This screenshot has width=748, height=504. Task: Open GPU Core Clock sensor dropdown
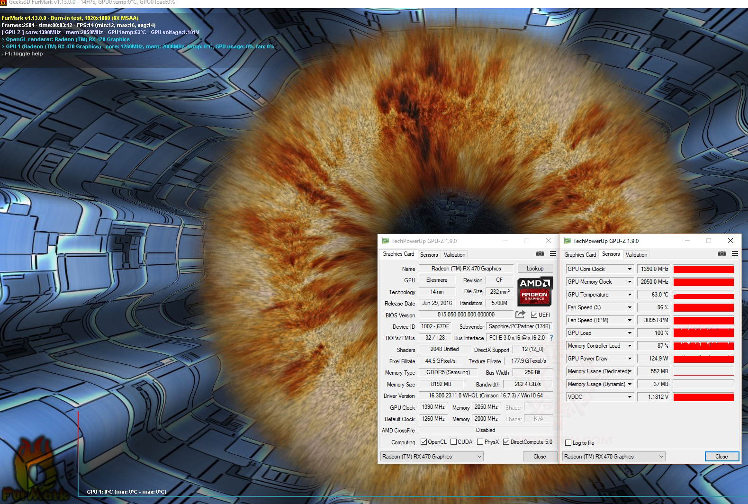pyautogui.click(x=630, y=269)
